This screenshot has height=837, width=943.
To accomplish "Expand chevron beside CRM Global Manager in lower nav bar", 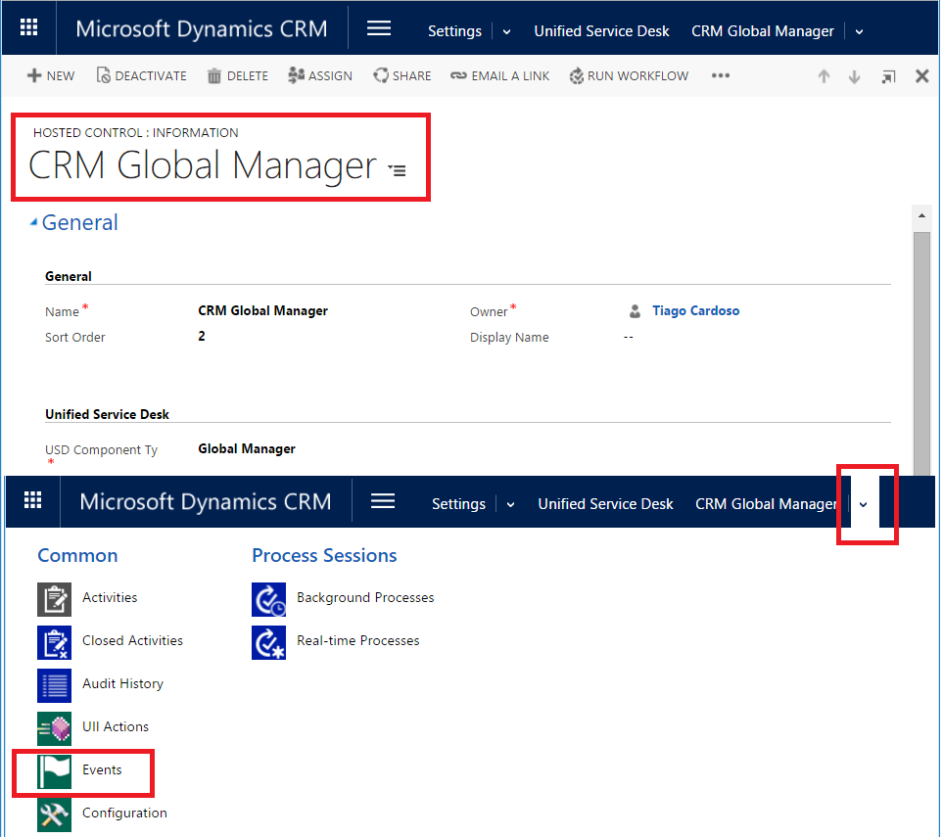I will point(863,504).
